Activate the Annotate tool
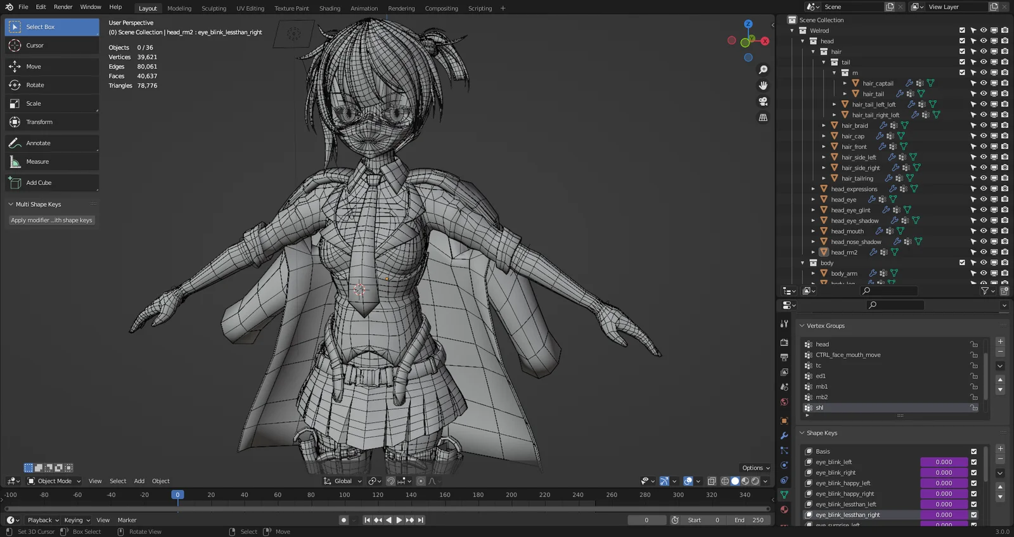 pos(38,143)
